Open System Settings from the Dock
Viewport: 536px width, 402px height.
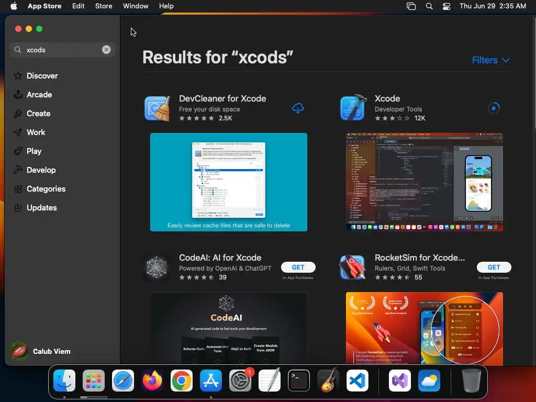(x=240, y=381)
